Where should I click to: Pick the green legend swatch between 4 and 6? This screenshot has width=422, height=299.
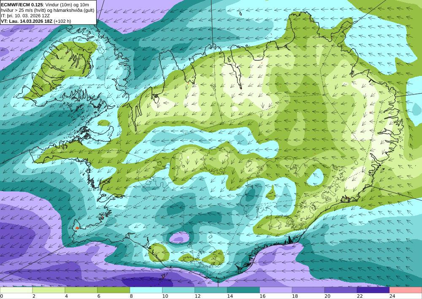tap(81, 290)
